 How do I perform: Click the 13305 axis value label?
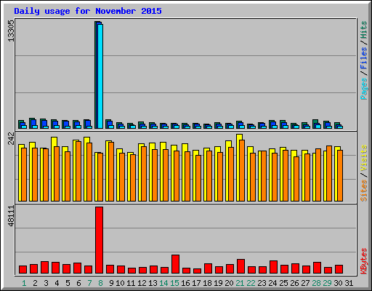coord(11,31)
